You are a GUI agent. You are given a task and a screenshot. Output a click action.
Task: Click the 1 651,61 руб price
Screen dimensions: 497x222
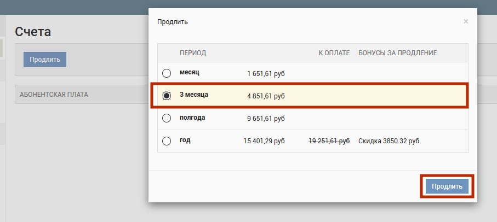click(266, 73)
